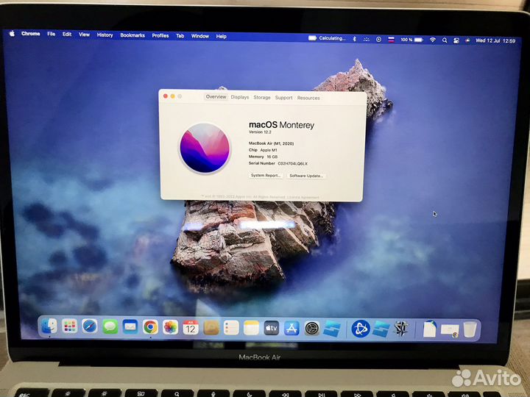Viewport: 530px width, 397px height.
Task: Open blue Roblox icon beside System Preferences
Action: tap(332, 329)
